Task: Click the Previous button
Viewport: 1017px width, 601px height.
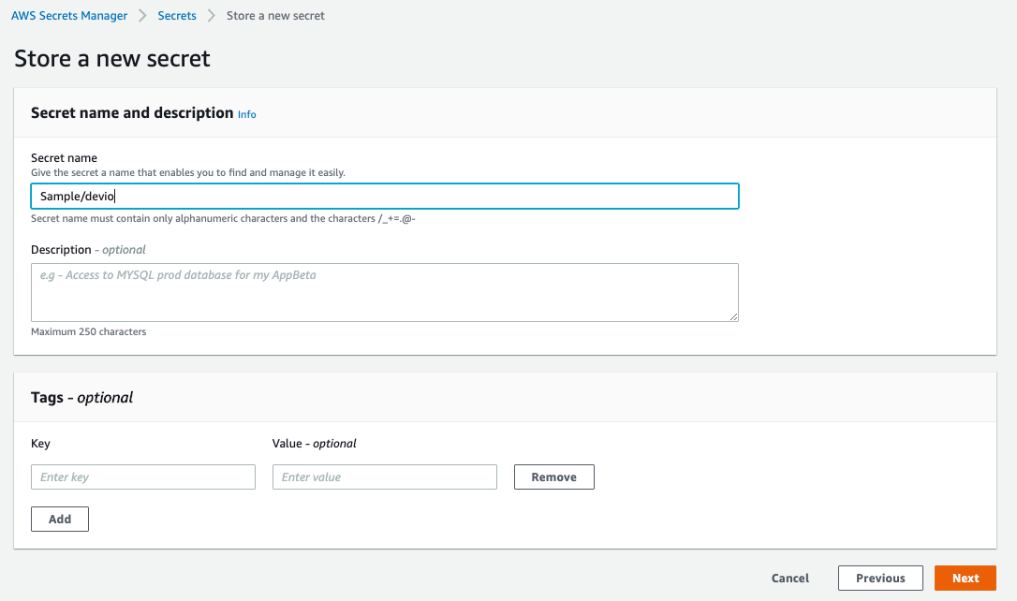Action: pyautogui.click(x=879, y=578)
